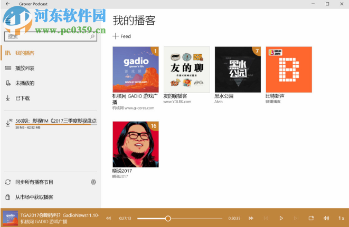349x227 pixels.
Task: Click total duration 0:50:35
Action: [234, 219]
